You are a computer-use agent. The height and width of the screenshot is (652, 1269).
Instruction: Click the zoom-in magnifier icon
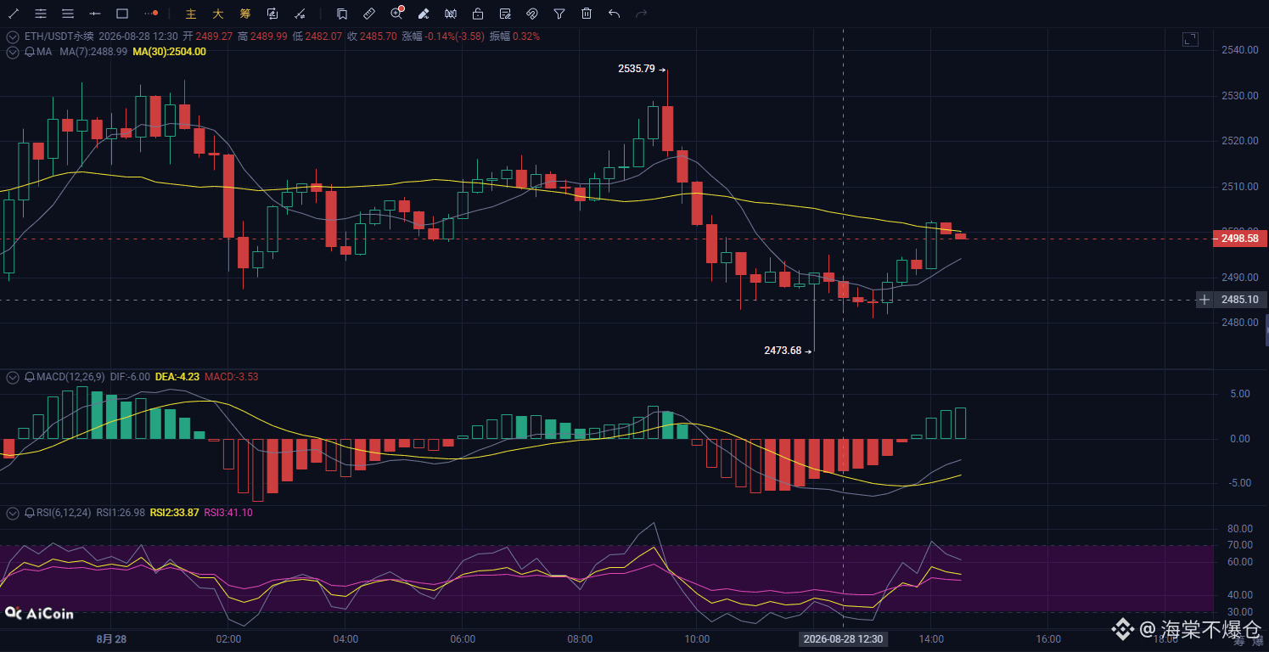(396, 14)
